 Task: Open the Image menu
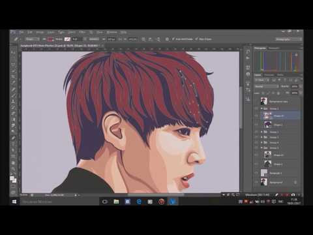click(40, 32)
